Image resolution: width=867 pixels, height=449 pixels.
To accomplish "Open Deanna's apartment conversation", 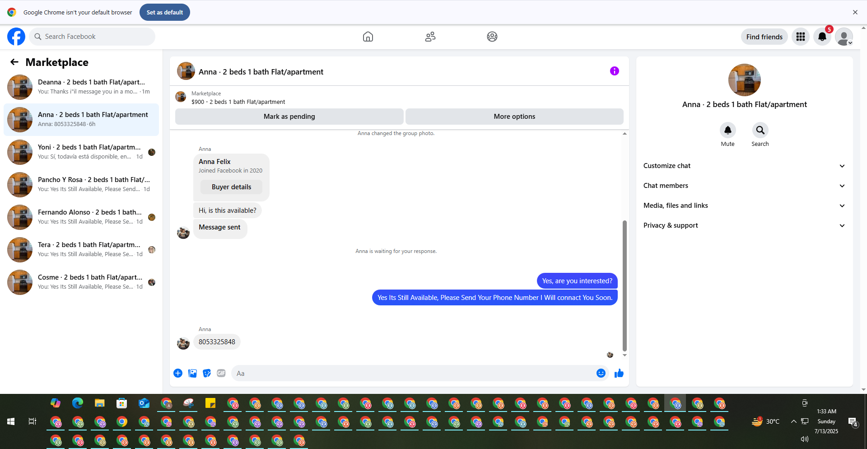I will [81, 87].
